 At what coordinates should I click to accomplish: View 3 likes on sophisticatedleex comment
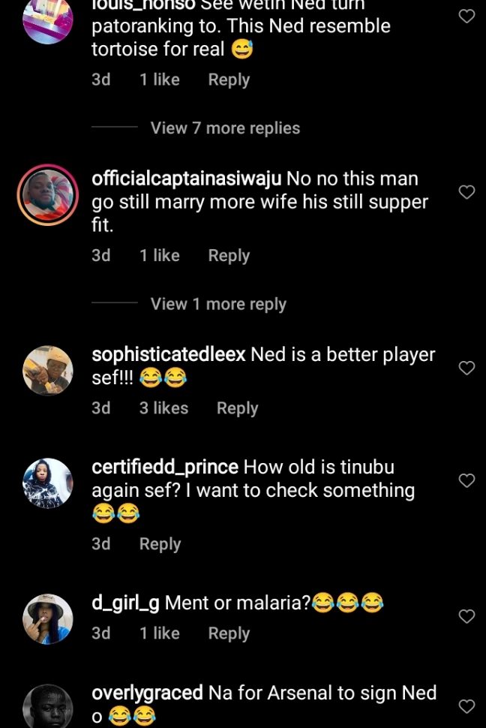pos(163,408)
